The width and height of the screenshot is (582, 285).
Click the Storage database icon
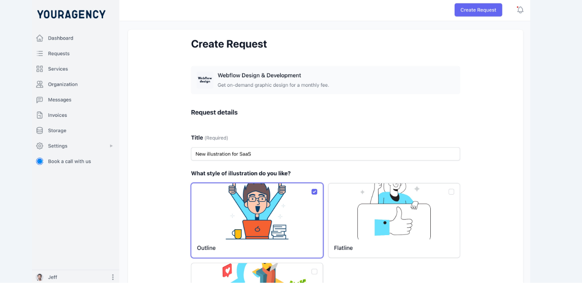[40, 130]
